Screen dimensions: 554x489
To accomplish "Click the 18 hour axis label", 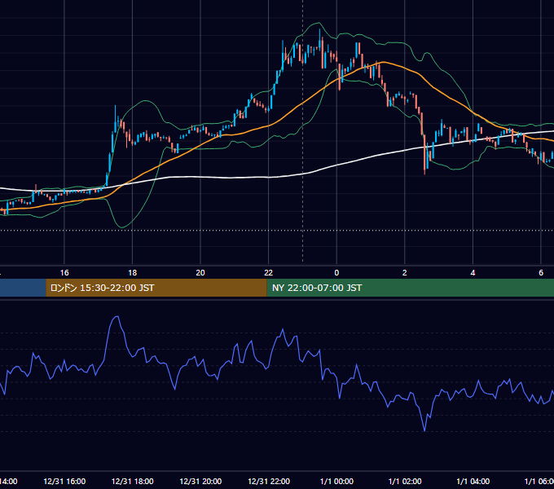I will click(133, 273).
